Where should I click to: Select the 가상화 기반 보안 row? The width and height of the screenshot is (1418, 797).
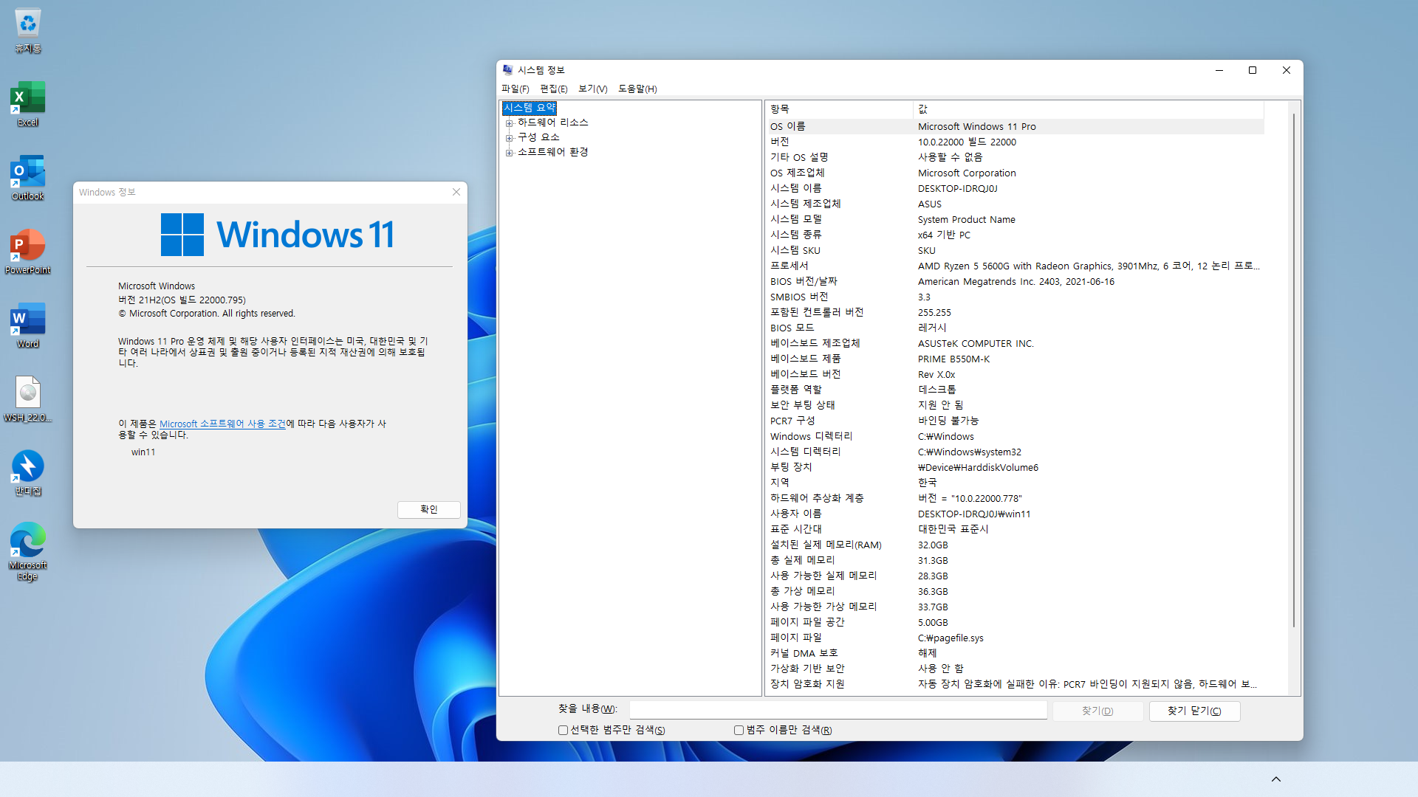(x=1015, y=669)
